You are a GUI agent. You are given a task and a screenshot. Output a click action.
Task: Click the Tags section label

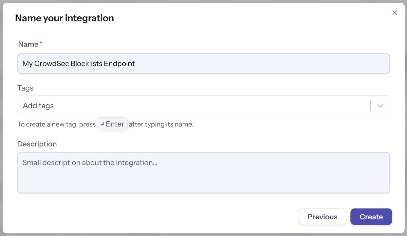(25, 88)
